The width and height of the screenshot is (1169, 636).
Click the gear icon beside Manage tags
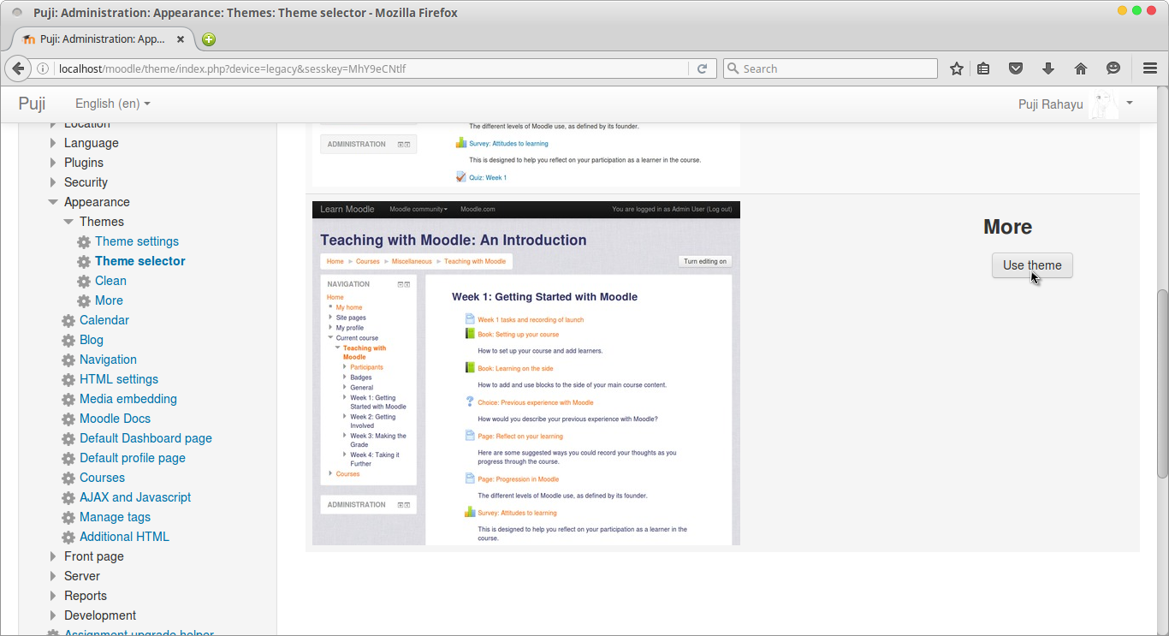tap(68, 517)
